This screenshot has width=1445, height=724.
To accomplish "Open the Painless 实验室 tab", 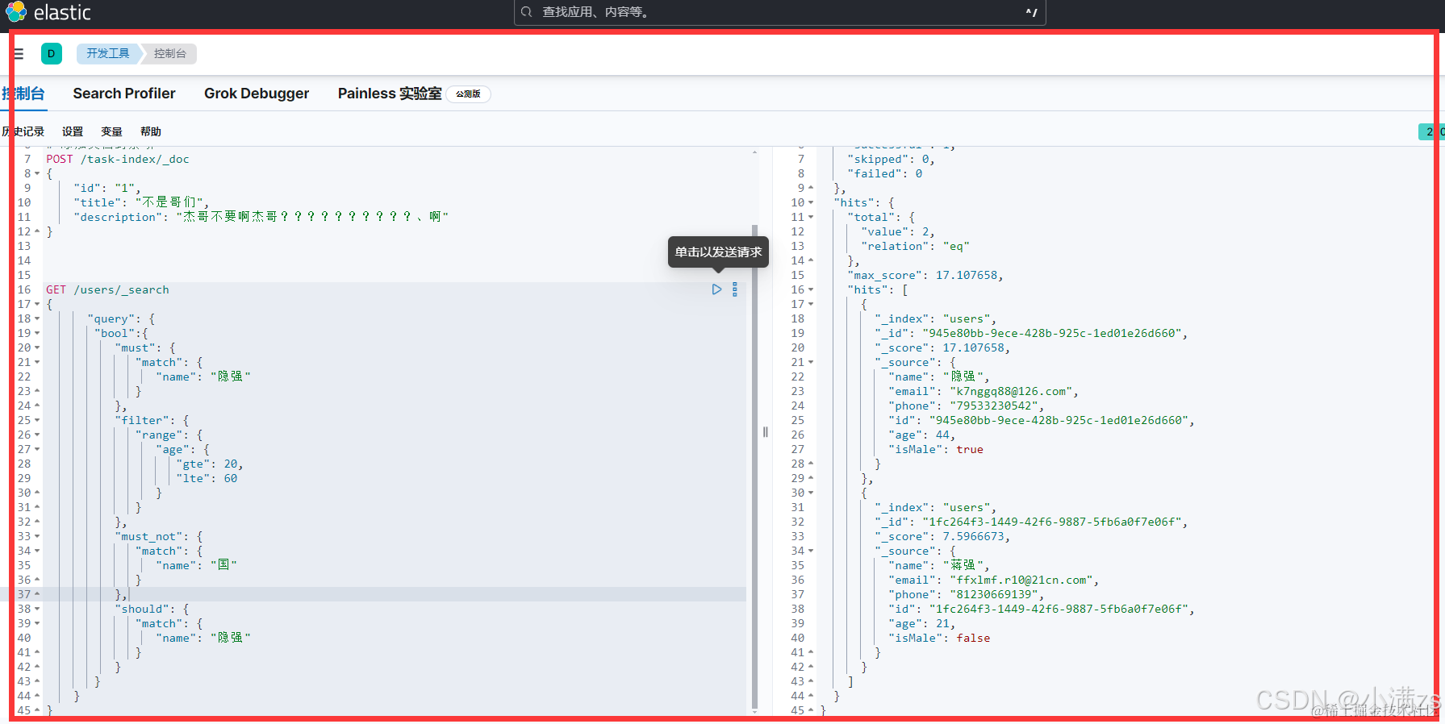I will [390, 94].
